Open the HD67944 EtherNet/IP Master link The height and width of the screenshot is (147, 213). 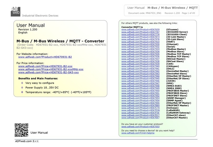[x=141, y=76]
